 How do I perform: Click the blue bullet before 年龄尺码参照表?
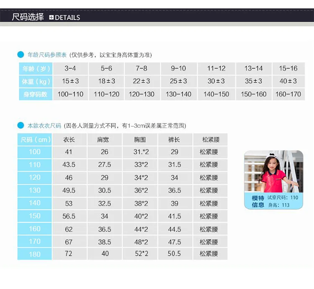coord(21,55)
